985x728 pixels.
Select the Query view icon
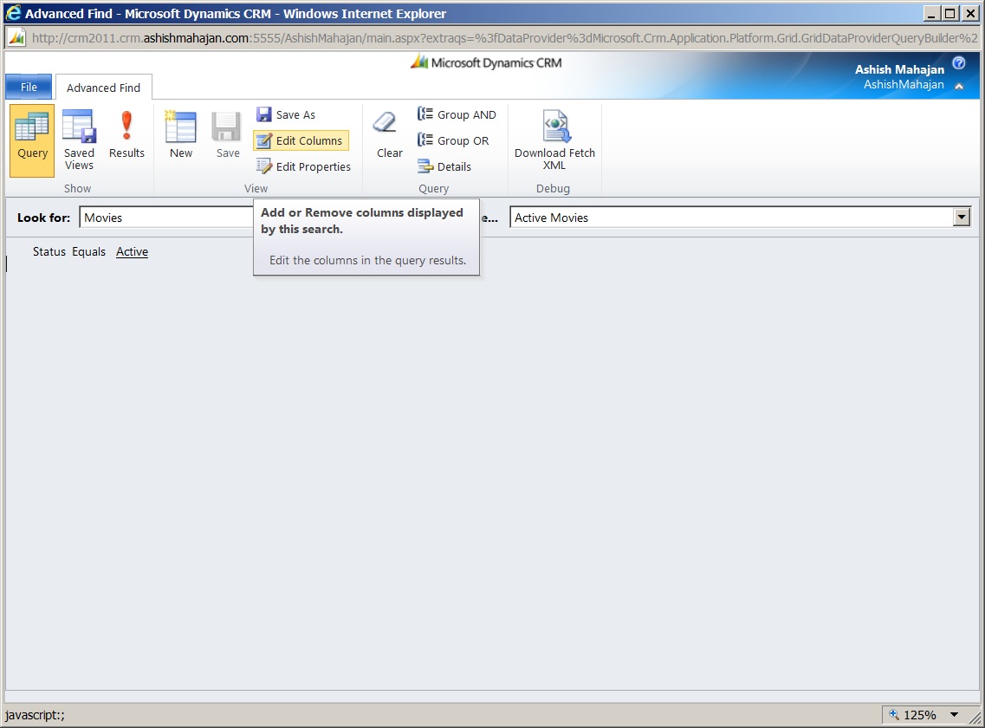pyautogui.click(x=32, y=140)
